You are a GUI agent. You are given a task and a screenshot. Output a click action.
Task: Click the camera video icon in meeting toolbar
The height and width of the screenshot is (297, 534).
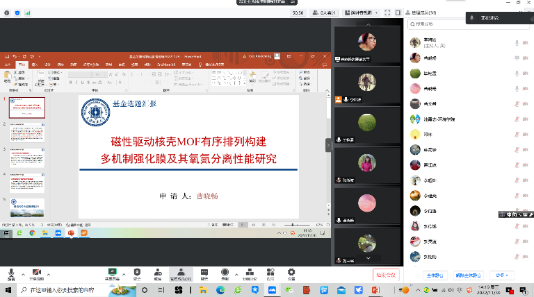coord(36,273)
